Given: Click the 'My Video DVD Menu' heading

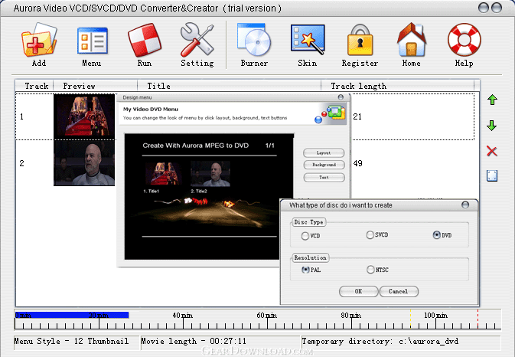Looking at the screenshot, I should tap(151, 109).
